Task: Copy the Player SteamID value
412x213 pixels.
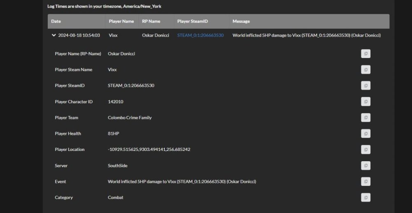Action: point(365,86)
